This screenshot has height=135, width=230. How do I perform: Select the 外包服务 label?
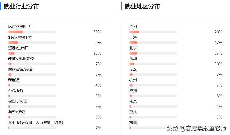(16, 91)
